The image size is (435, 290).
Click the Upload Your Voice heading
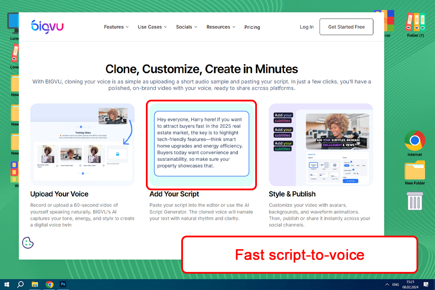pyautogui.click(x=59, y=194)
